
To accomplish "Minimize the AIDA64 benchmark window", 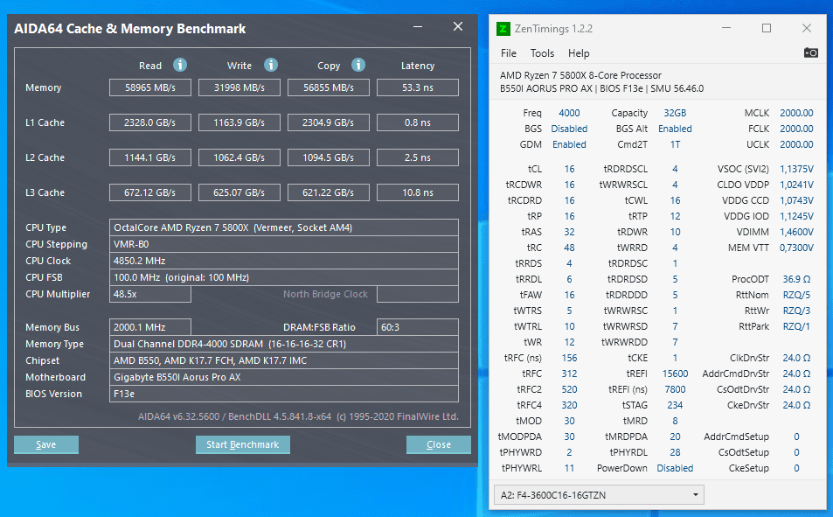I will pyautogui.click(x=418, y=26).
